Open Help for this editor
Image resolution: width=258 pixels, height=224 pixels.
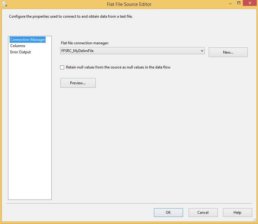238,213
